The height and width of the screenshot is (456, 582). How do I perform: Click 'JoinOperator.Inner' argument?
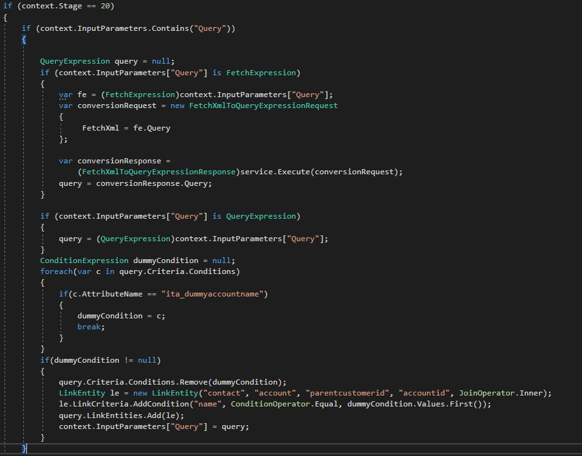(501, 394)
